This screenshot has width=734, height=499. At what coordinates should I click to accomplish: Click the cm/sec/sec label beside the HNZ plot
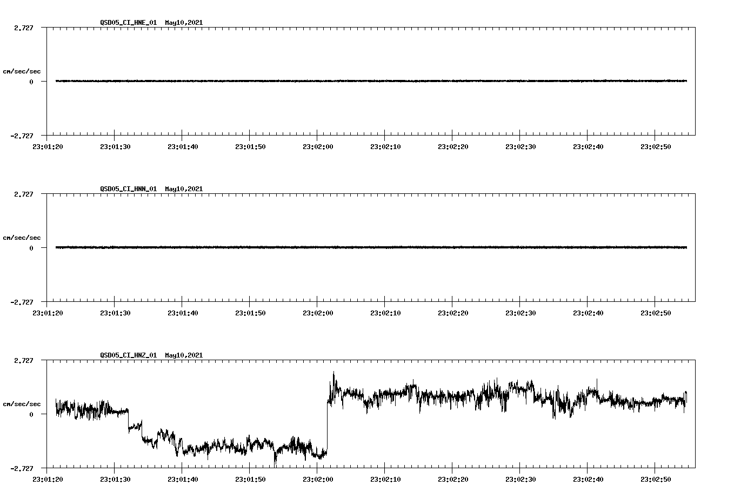coord(23,403)
